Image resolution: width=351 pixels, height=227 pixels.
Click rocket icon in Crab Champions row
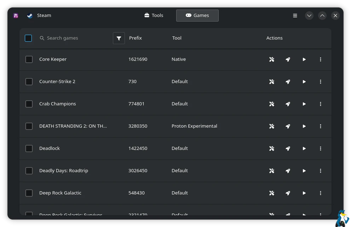tap(288, 104)
